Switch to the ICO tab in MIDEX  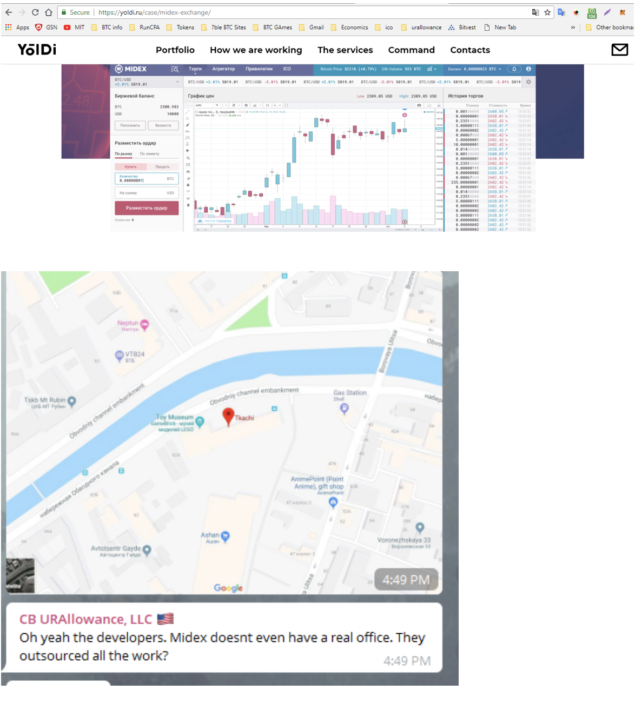pos(287,69)
